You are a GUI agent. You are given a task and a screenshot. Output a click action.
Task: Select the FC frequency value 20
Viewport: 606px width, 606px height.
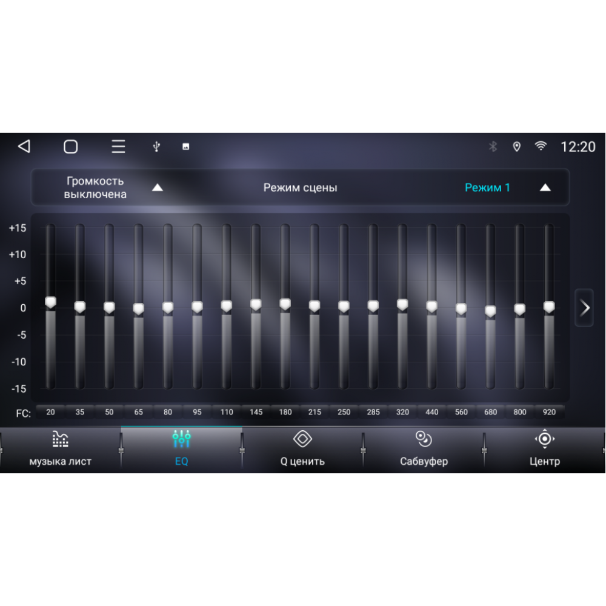tap(51, 412)
